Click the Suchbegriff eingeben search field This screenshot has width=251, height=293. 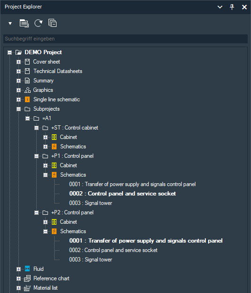[125, 39]
